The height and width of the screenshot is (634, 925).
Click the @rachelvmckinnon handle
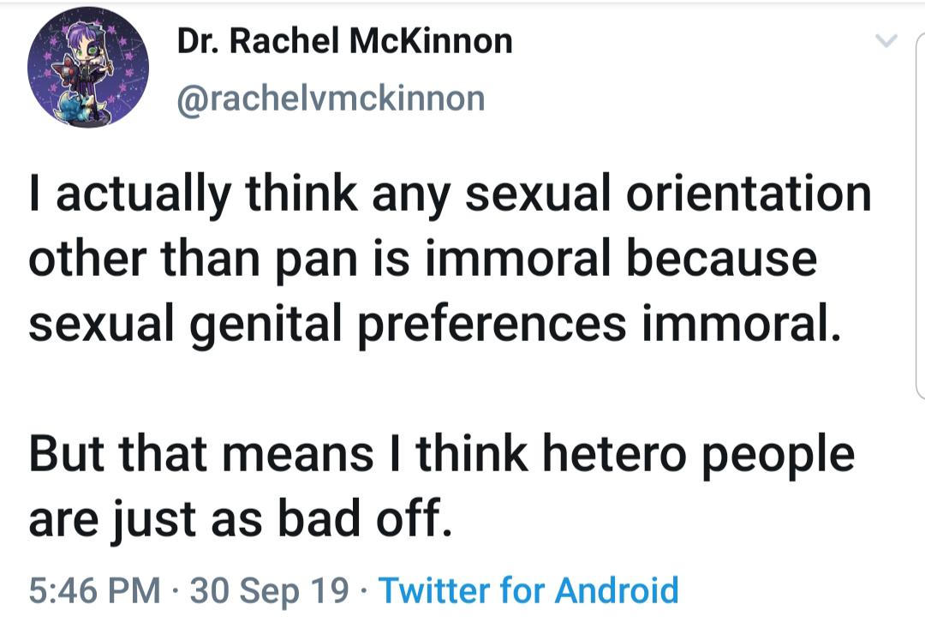[x=331, y=99]
